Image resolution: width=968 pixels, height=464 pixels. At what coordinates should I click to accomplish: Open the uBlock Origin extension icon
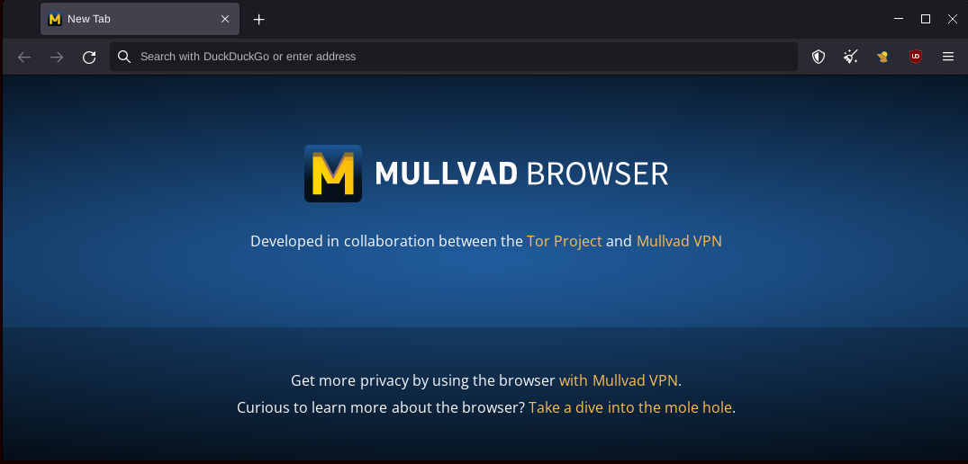coord(916,57)
